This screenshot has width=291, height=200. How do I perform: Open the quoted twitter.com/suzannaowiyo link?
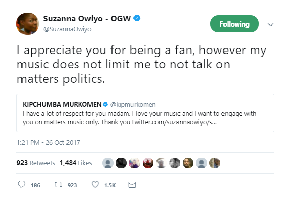point(174,122)
